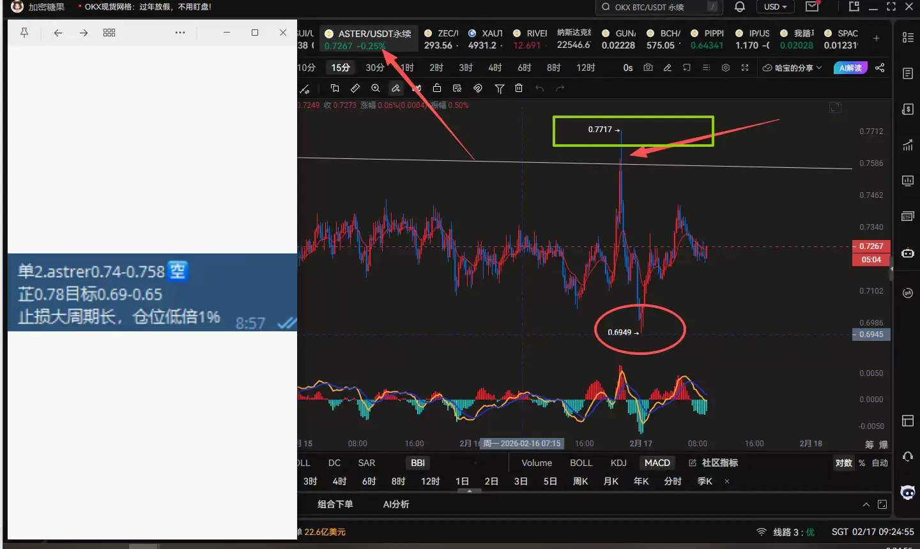Click the 0.7267 current price label on axis

coord(871,246)
